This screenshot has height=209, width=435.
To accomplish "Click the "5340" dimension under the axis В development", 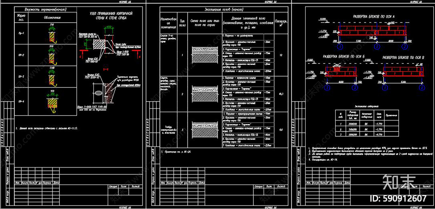I will click(403, 82).
